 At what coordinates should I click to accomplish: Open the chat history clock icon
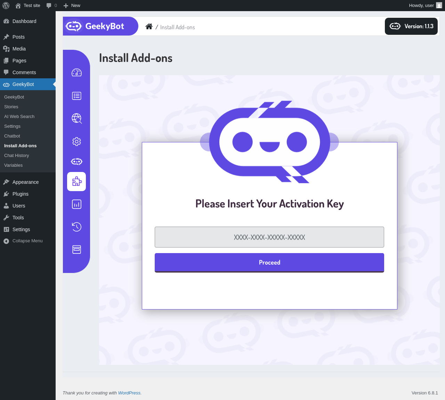76,227
